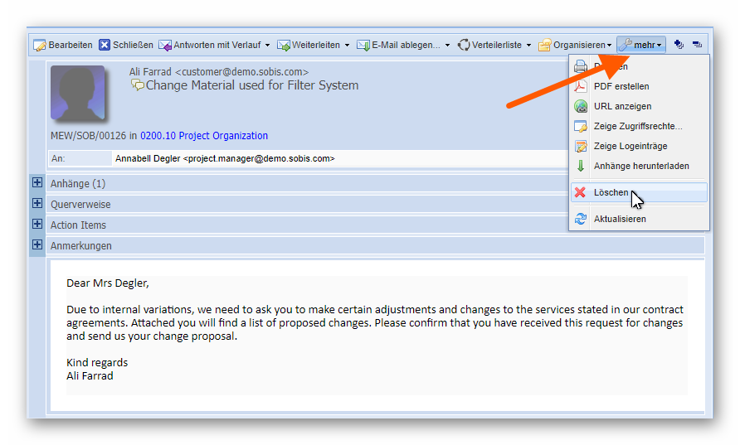The width and height of the screenshot is (740, 445).
Task: Select Löschen from the mehr menu
Action: click(x=611, y=192)
